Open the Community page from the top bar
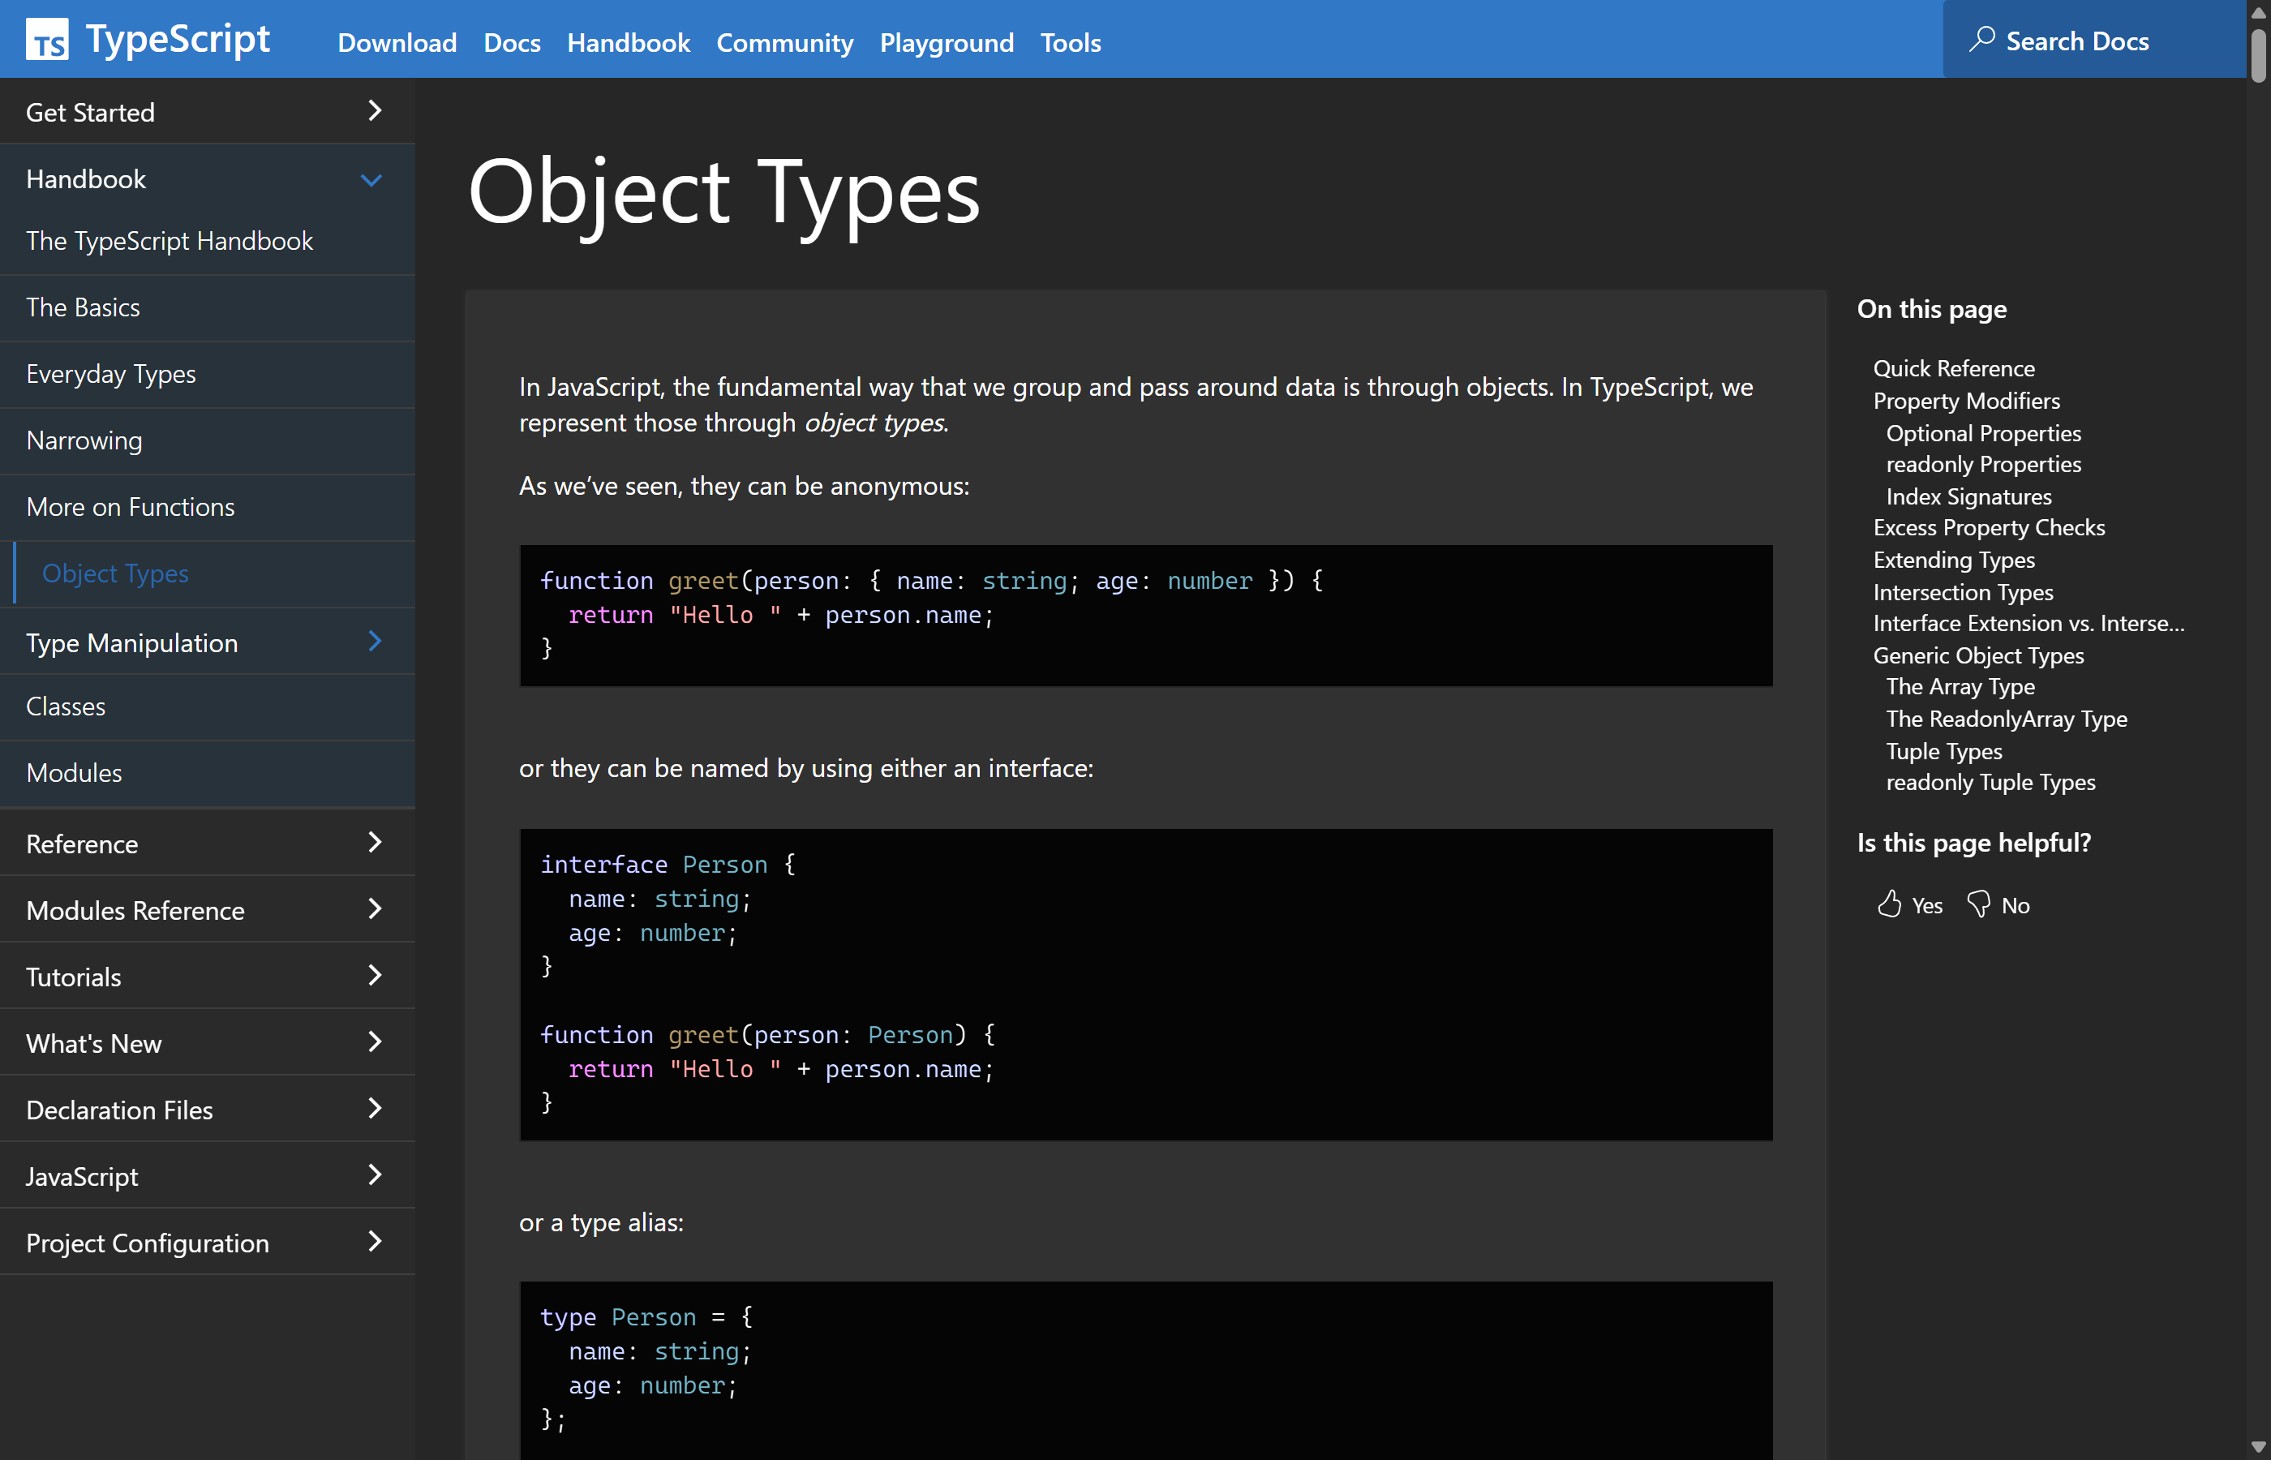This screenshot has height=1460, width=2271. [x=785, y=43]
